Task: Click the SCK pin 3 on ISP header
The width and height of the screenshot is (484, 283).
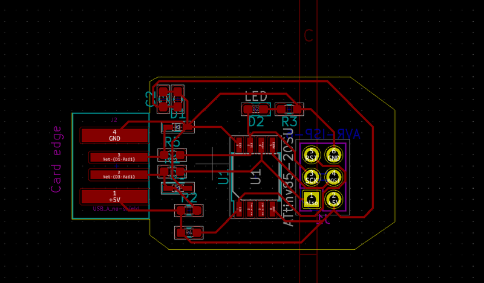Action: [x=312, y=177]
